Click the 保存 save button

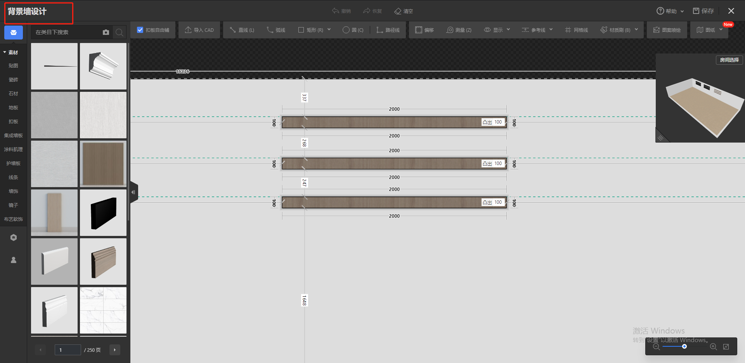[703, 11]
